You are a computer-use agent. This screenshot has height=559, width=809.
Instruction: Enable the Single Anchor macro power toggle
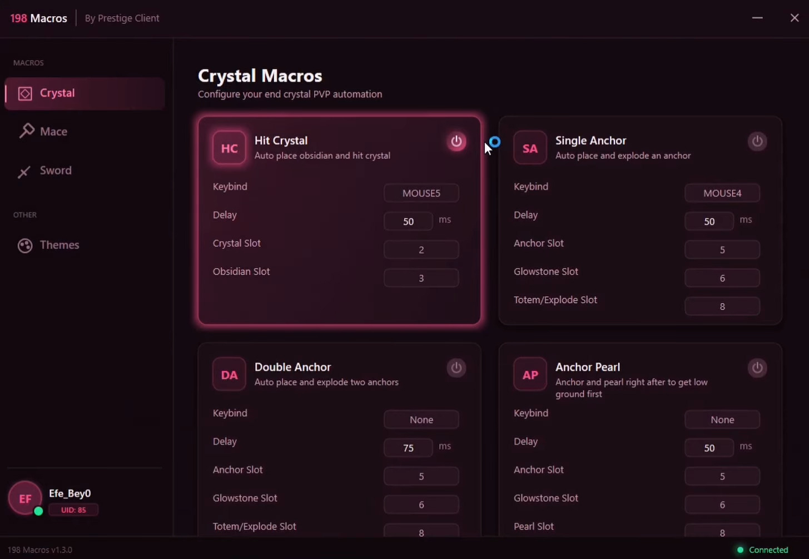click(x=757, y=142)
